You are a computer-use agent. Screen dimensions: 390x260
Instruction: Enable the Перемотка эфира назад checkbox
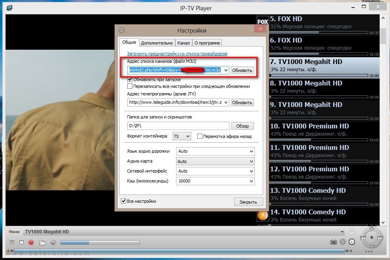(200, 136)
